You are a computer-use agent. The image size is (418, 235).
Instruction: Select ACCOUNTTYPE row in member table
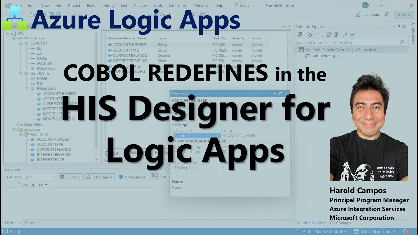click(x=189, y=50)
